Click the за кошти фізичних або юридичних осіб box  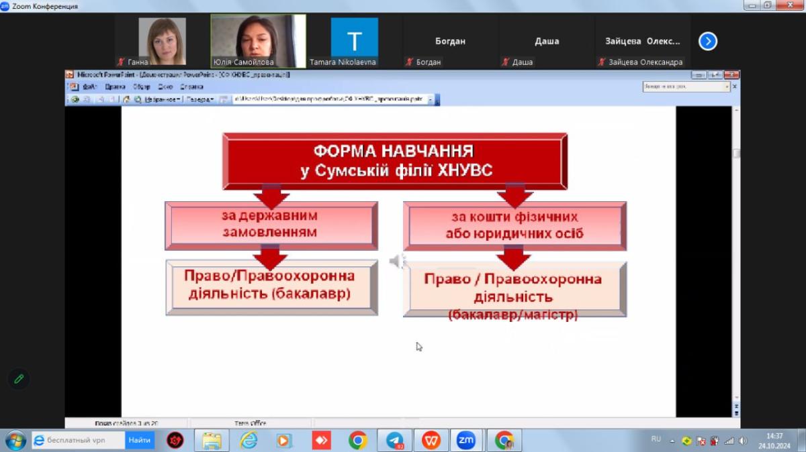tap(514, 226)
